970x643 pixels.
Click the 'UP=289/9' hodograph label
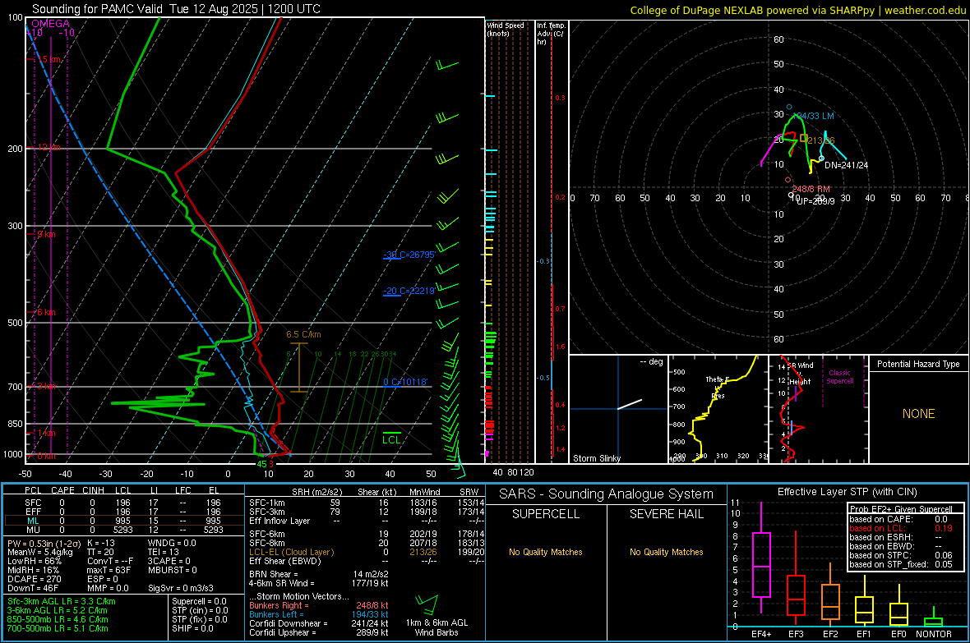815,201
